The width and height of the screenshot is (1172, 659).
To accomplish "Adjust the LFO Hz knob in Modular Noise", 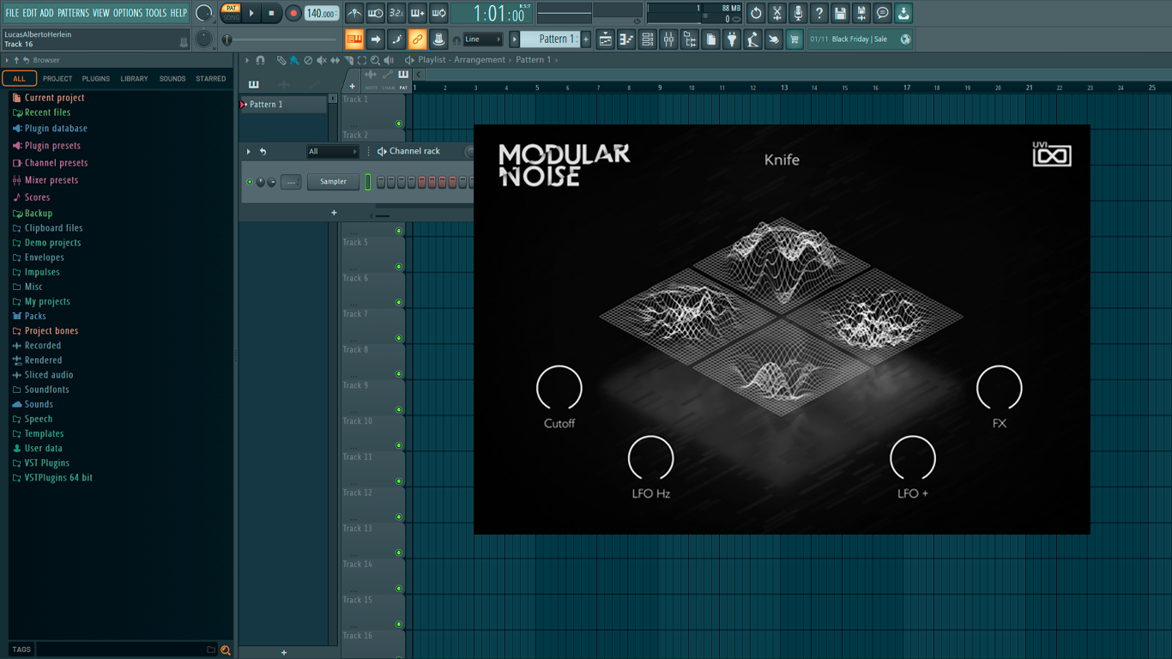I will (x=651, y=458).
